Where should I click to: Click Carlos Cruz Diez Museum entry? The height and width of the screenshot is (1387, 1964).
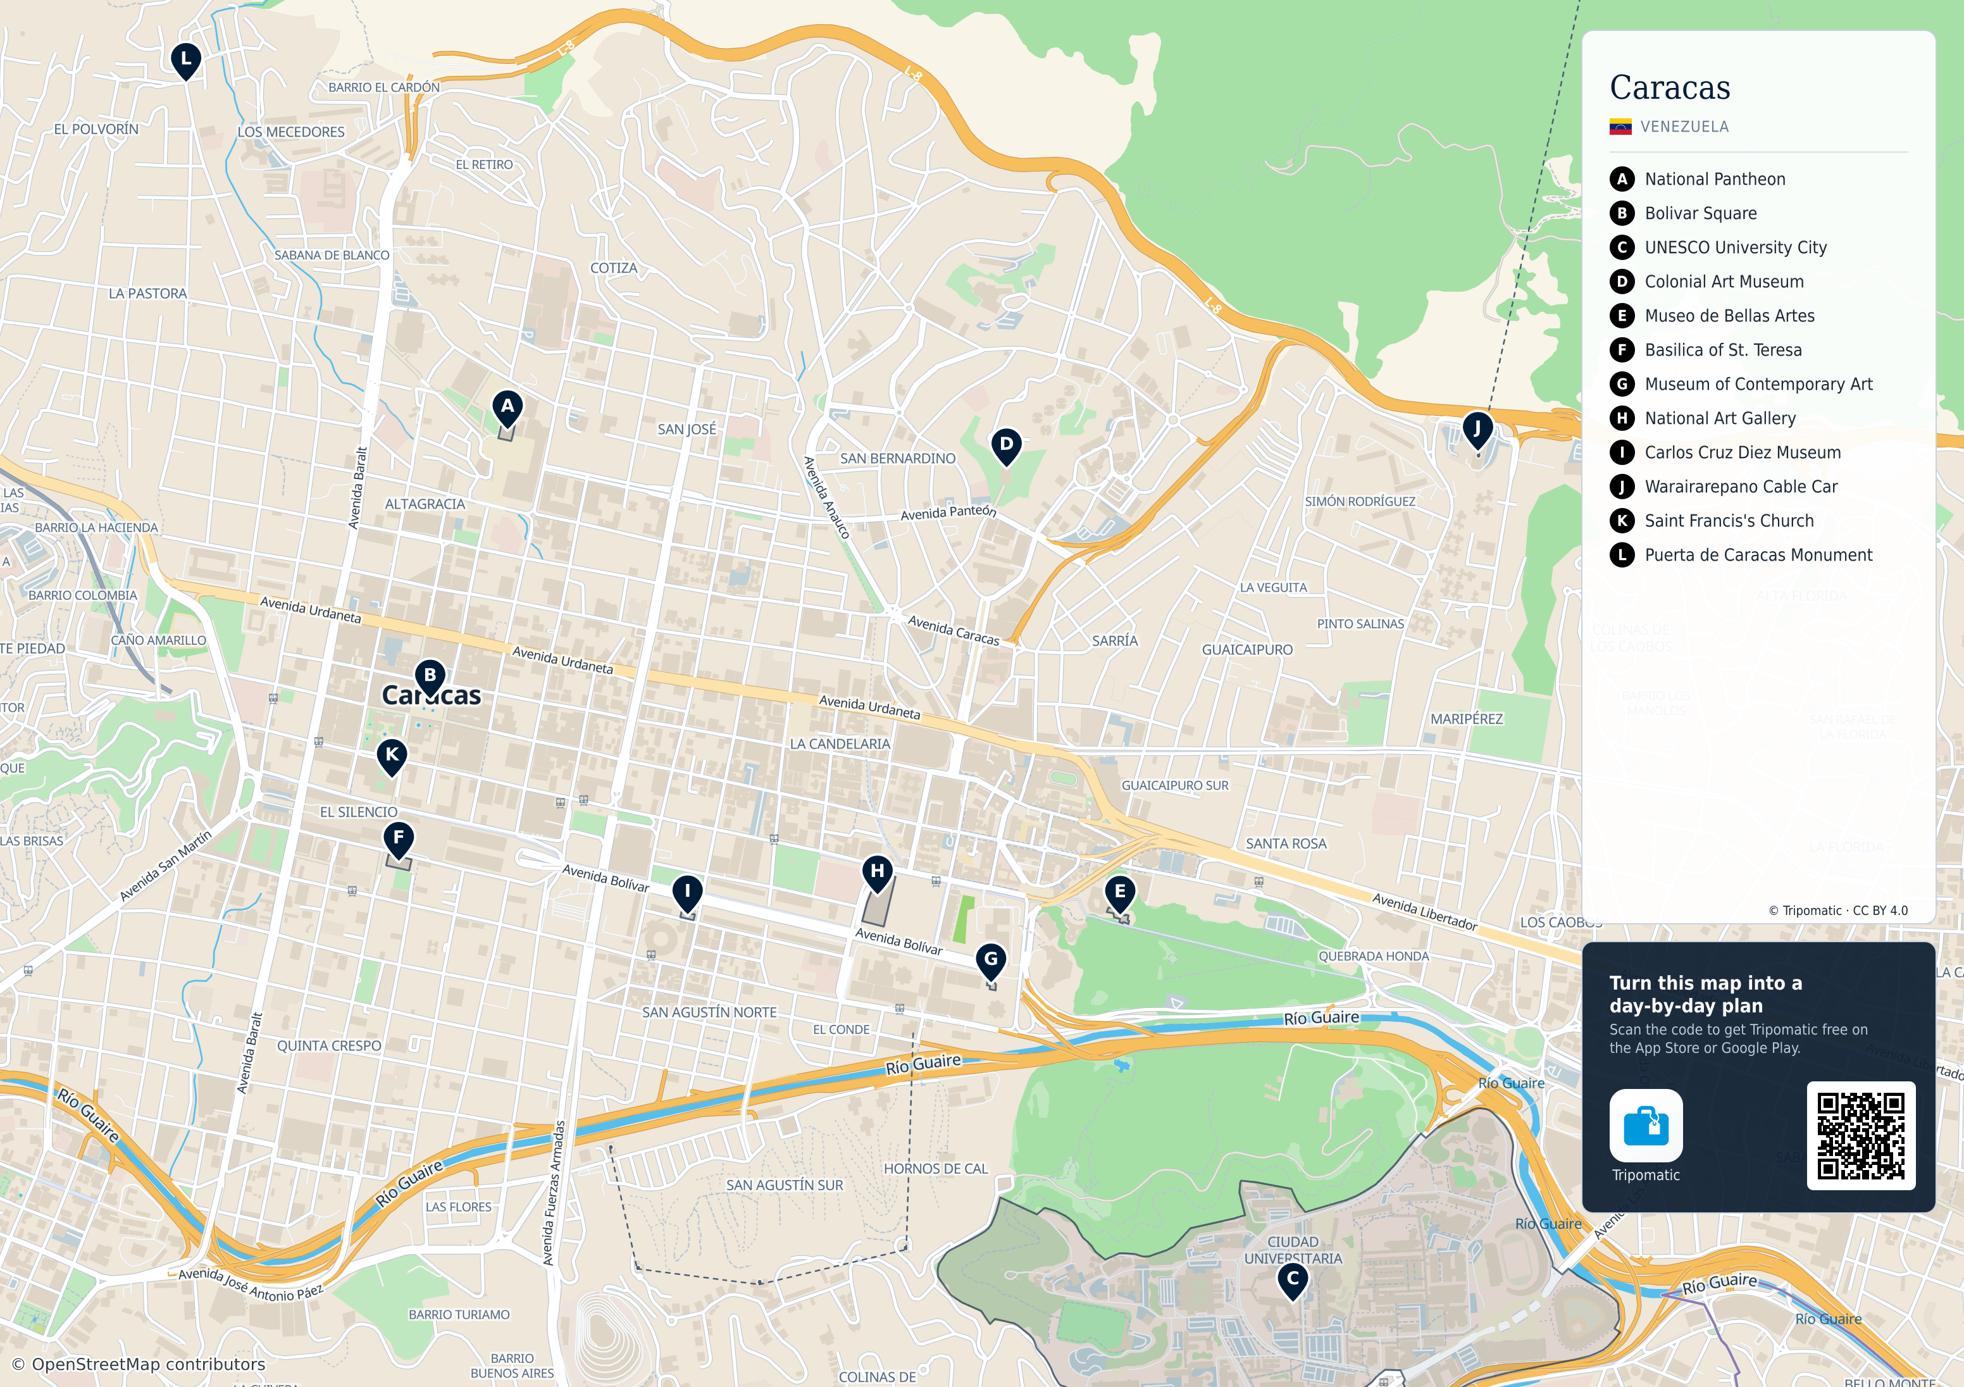[x=1743, y=452]
